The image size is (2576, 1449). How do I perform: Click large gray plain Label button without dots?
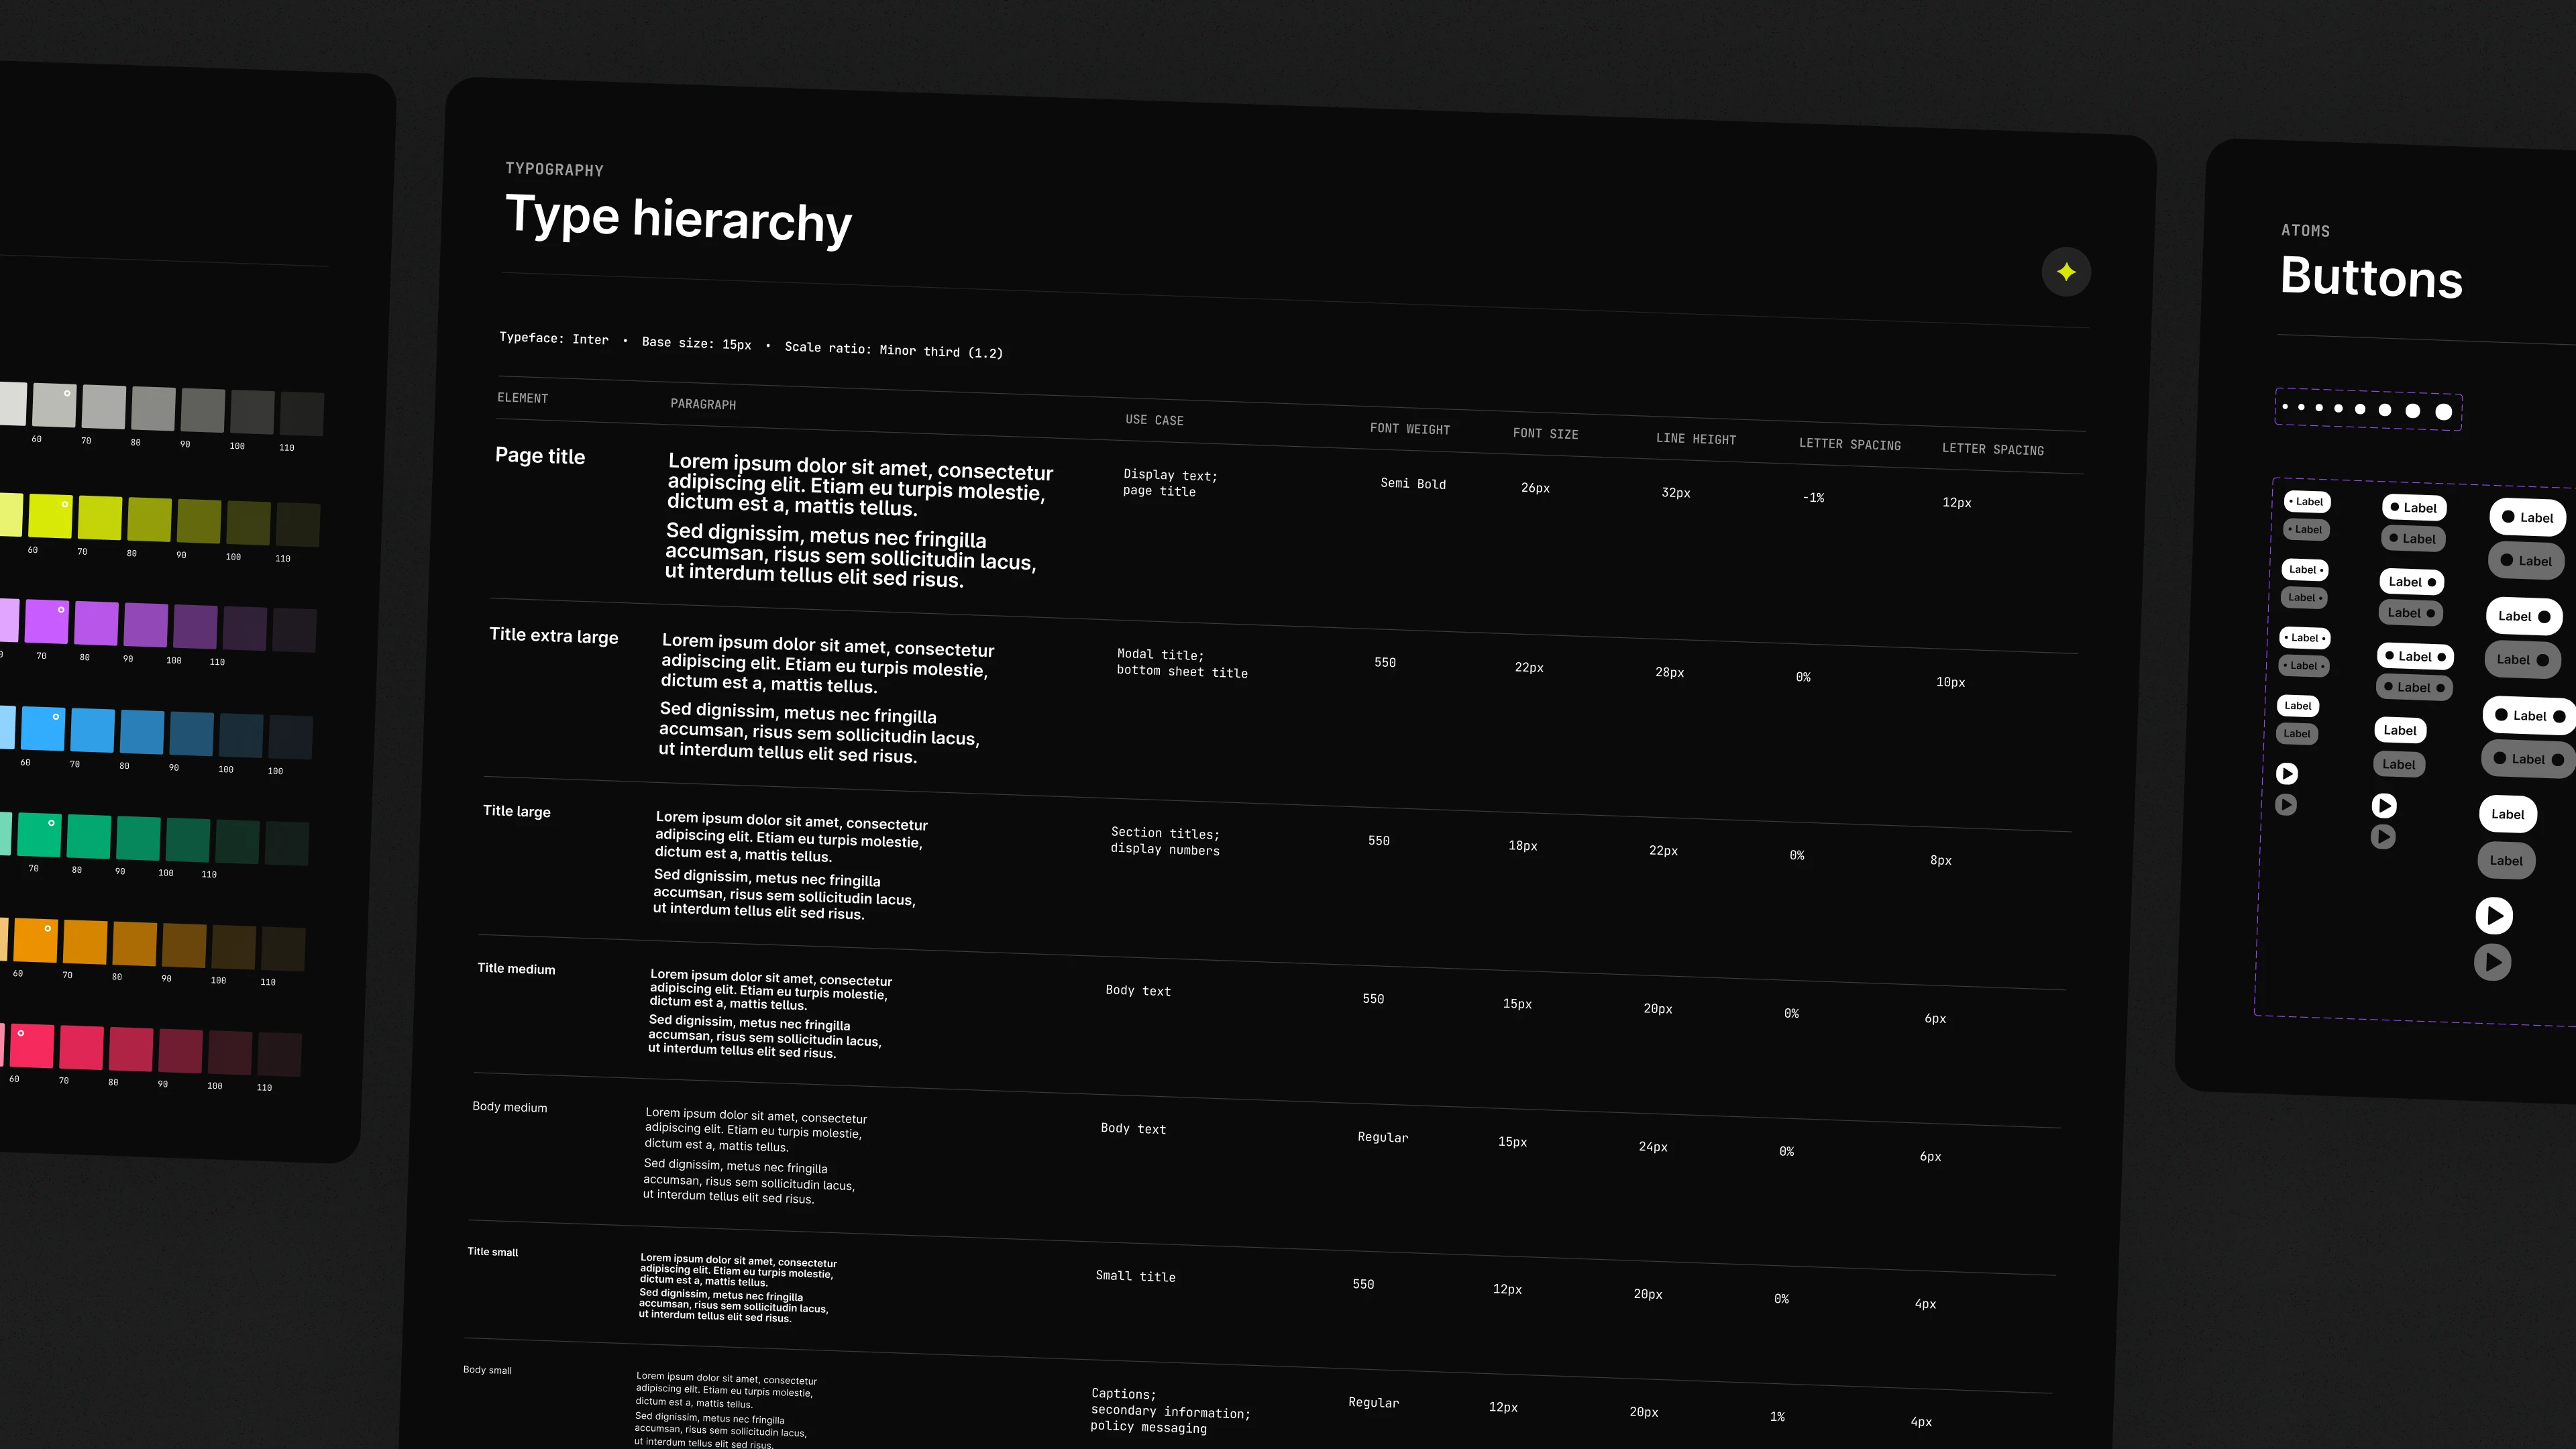2506,860
